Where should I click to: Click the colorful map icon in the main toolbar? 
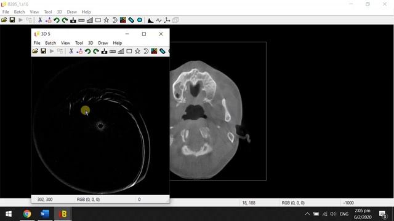pyautogui.click(x=123, y=20)
